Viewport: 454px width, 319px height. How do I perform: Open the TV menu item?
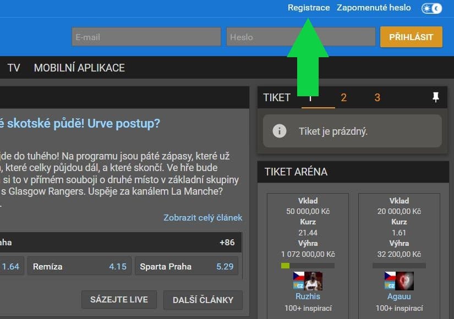(x=14, y=68)
